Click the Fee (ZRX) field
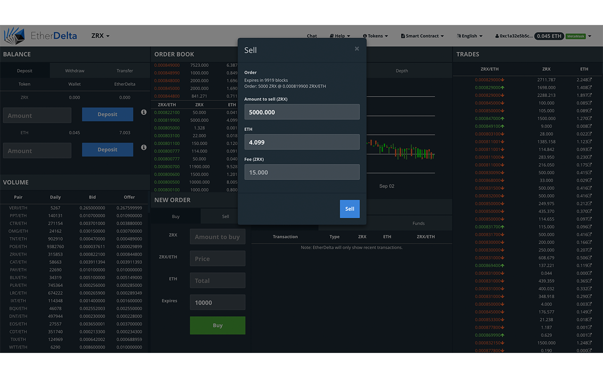603x377 pixels. (302, 172)
